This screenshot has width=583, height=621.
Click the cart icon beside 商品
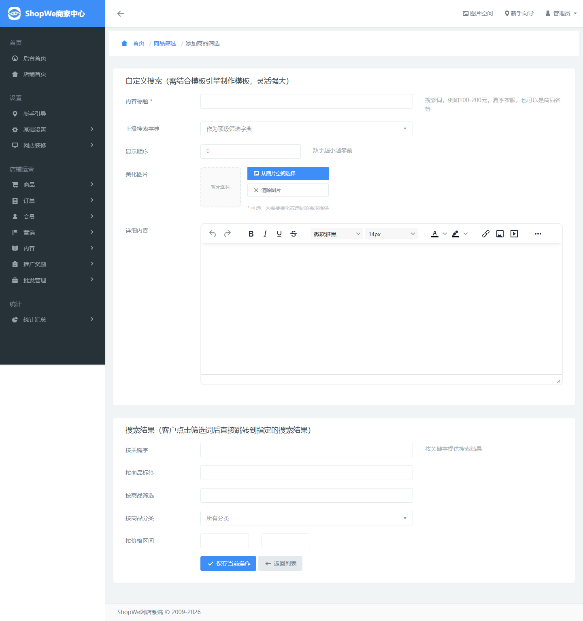[x=15, y=185]
